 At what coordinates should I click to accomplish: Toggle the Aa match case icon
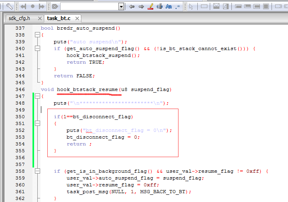point(168,6)
